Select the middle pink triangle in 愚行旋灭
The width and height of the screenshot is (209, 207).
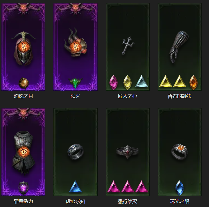(x=128, y=186)
